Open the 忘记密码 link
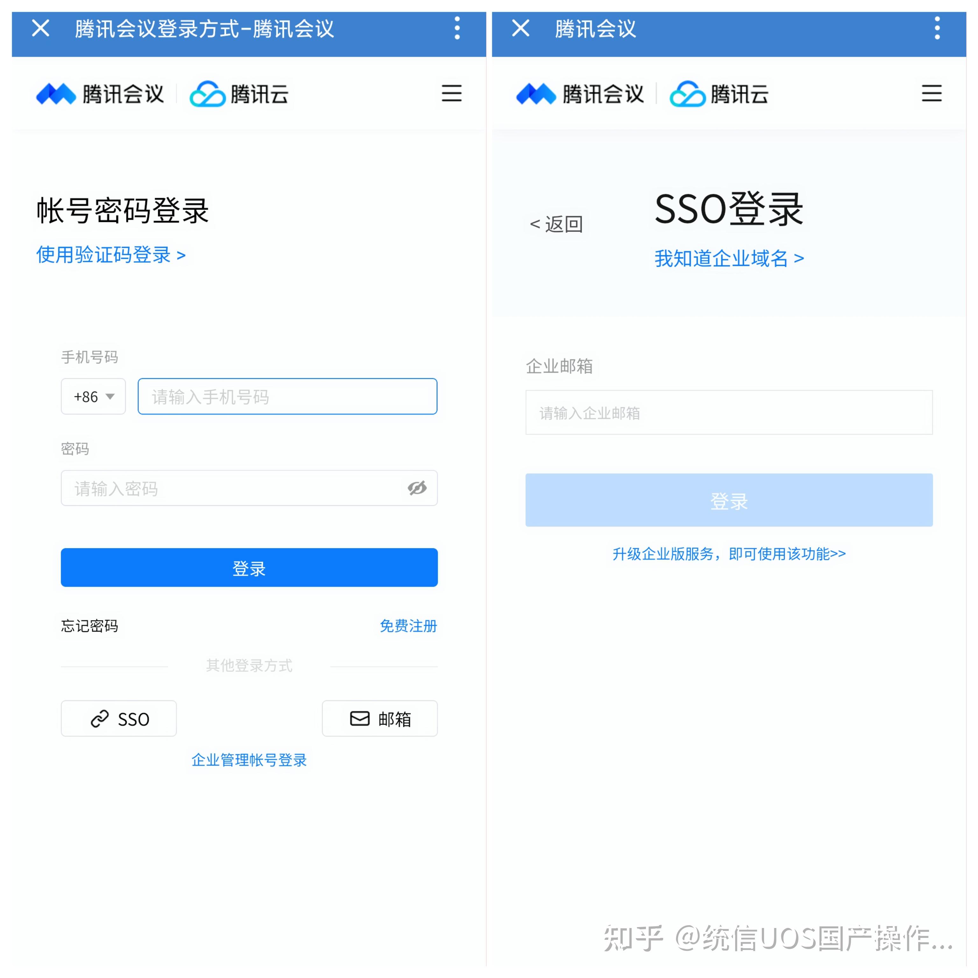This screenshot has width=978, height=978. (89, 626)
